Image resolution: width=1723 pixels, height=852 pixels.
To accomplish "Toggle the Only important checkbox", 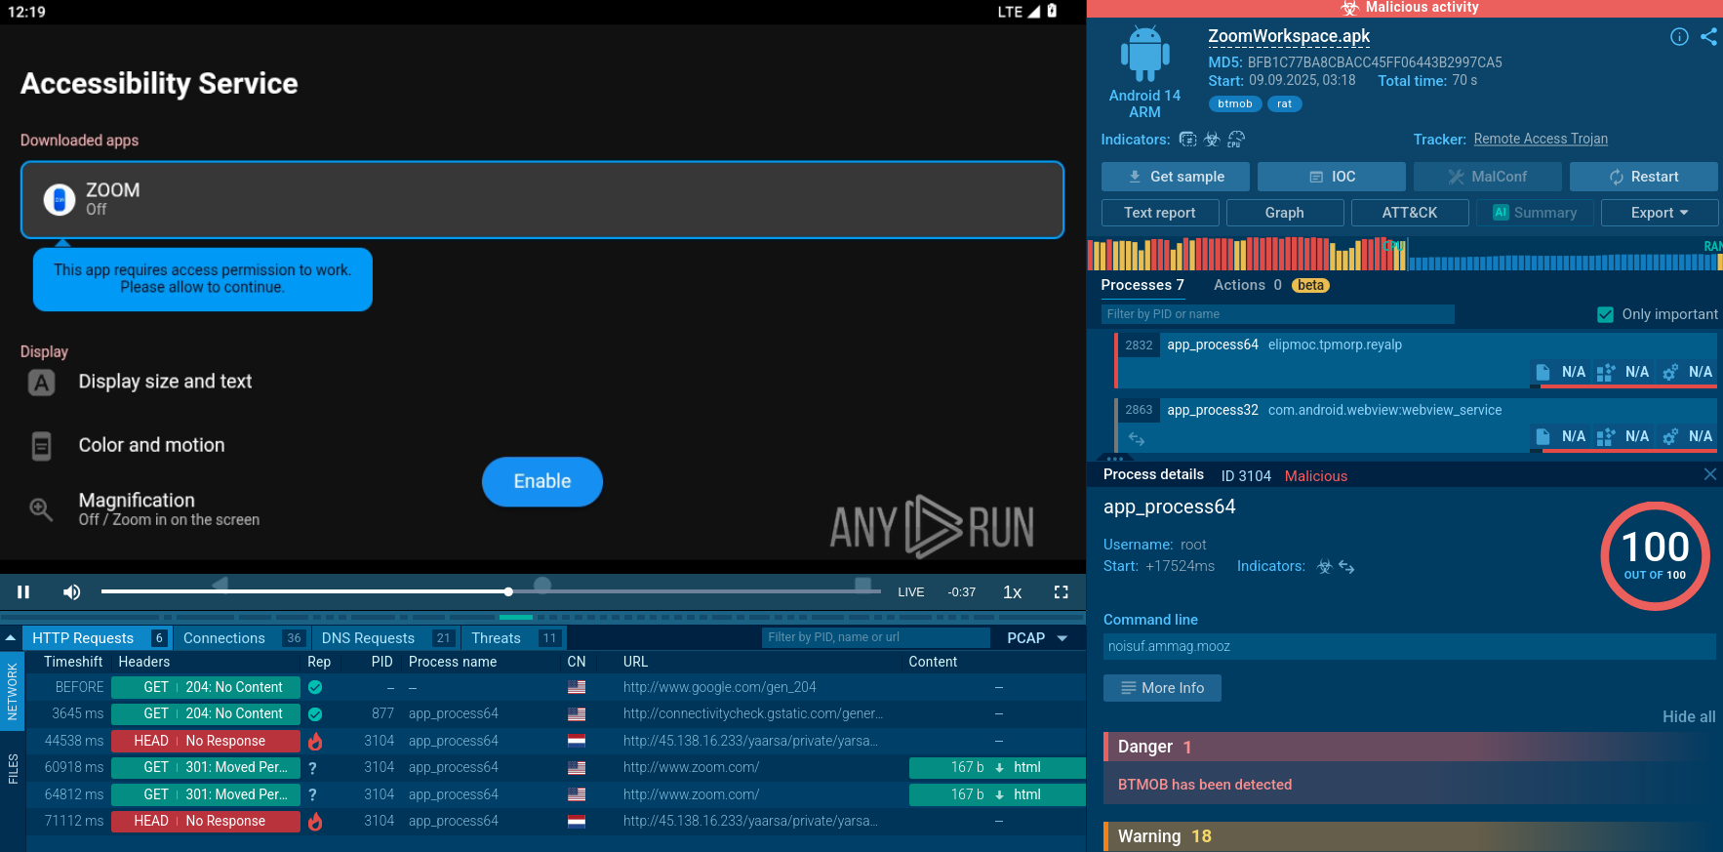I will click(1605, 314).
